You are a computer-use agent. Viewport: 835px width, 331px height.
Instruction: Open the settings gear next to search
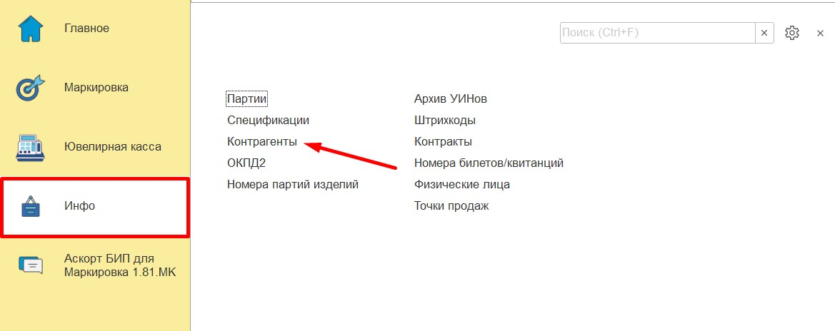pyautogui.click(x=792, y=33)
